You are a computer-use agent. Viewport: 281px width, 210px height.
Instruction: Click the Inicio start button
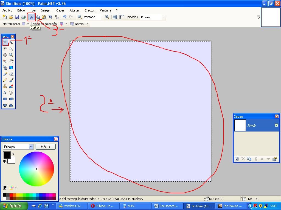14,206
